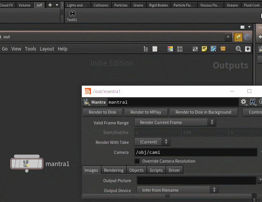Open the Particles shelf tab
262x202 pixels.
tap(121, 5)
